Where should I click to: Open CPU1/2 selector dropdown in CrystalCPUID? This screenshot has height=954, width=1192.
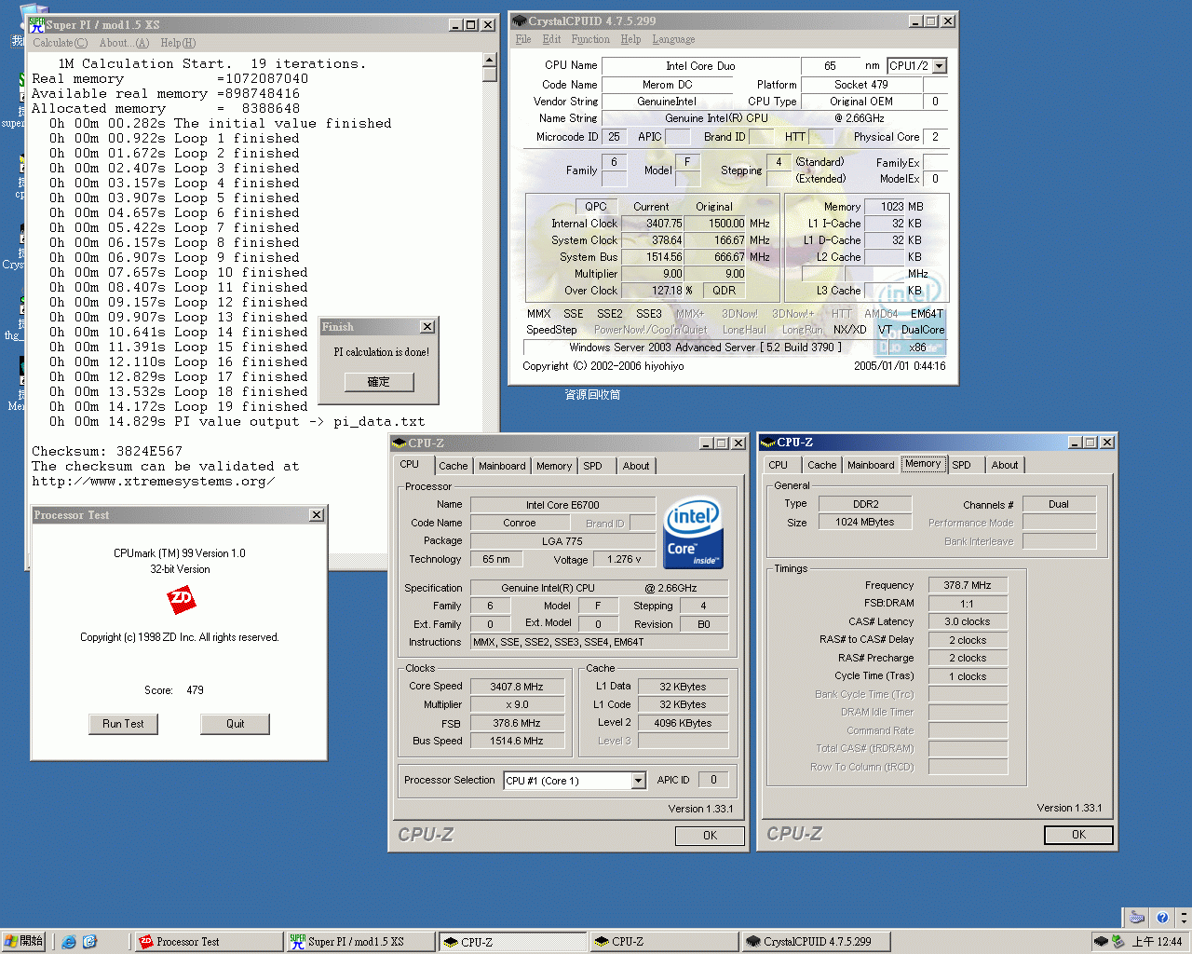939,66
